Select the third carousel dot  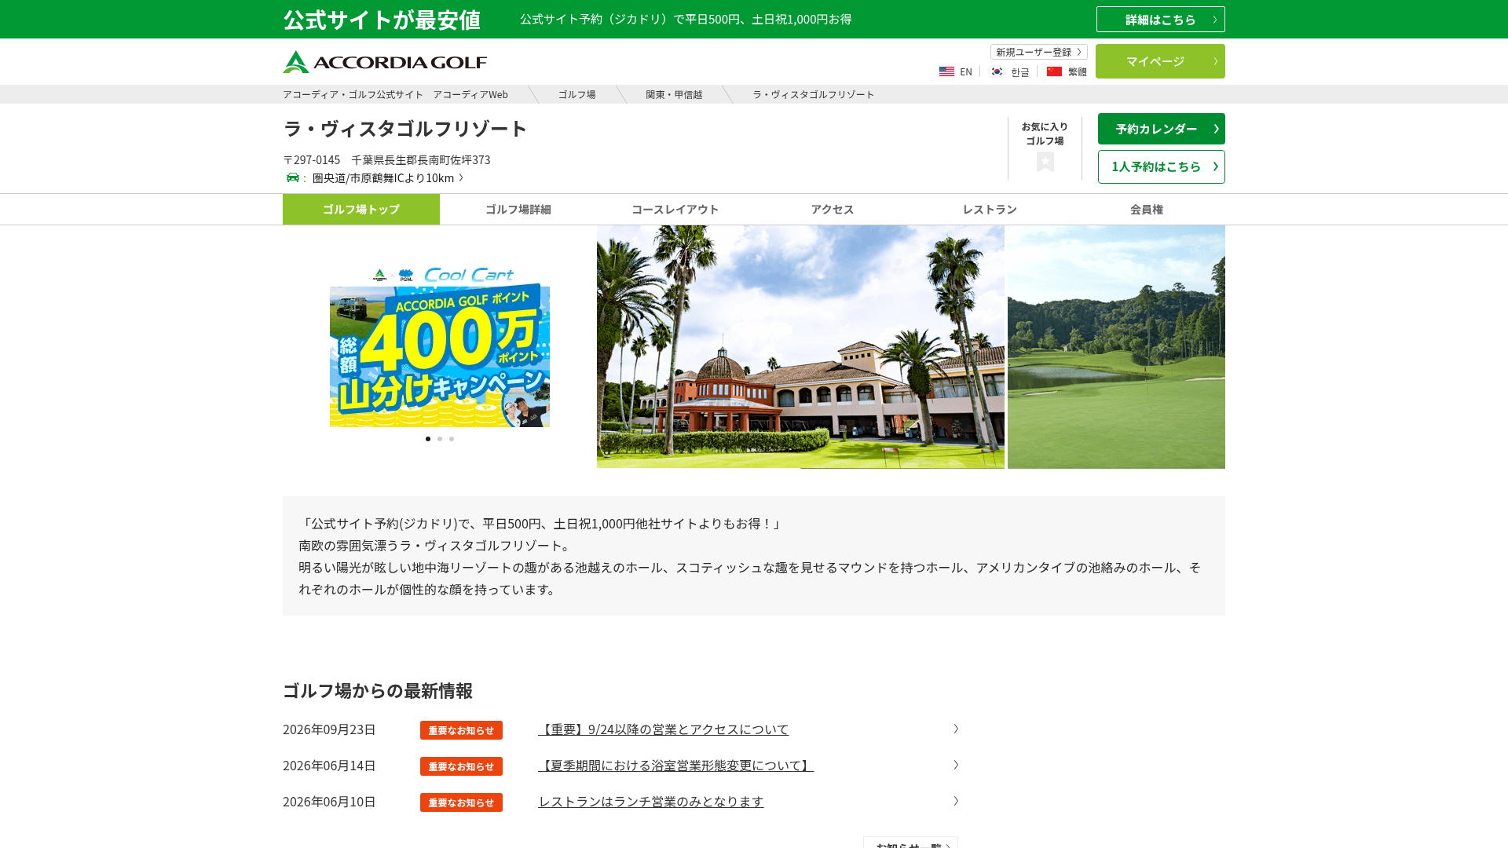(452, 439)
